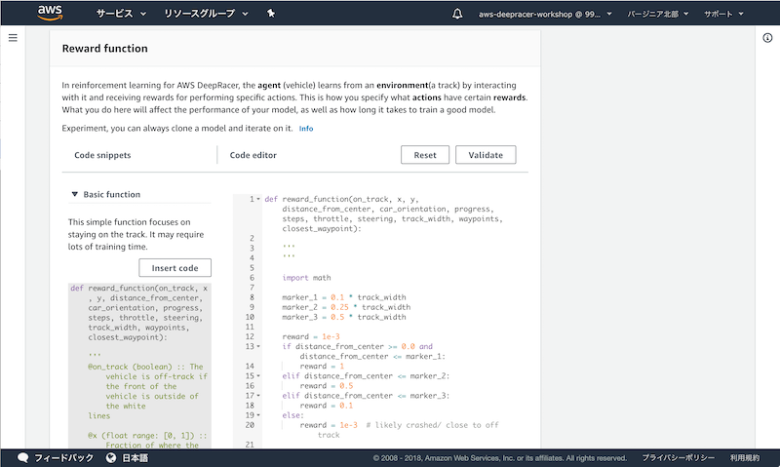
Task: Click the Validate button
Action: tap(486, 155)
